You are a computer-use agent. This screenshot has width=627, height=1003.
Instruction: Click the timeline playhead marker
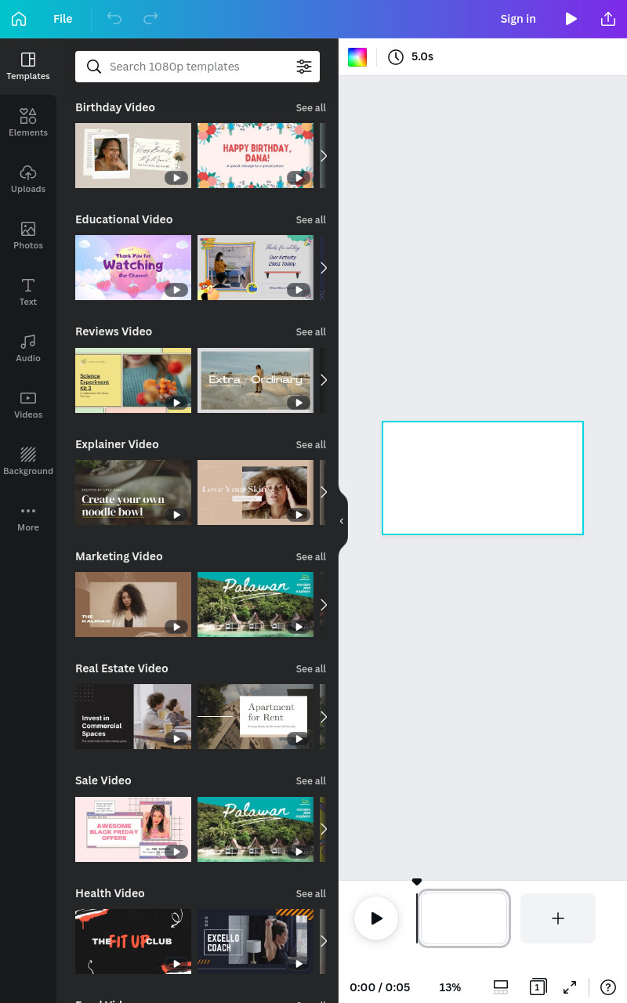417,882
